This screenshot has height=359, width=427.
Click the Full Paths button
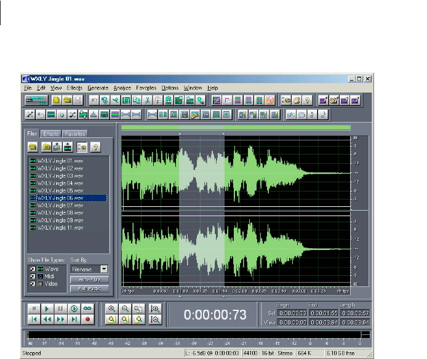(89, 288)
